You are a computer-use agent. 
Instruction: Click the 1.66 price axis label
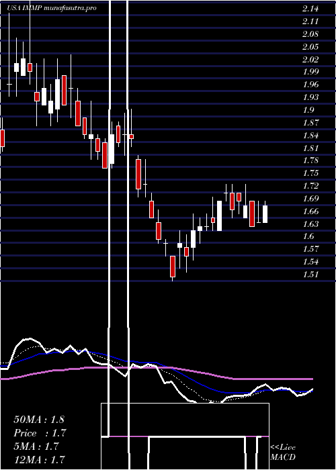point(310,211)
